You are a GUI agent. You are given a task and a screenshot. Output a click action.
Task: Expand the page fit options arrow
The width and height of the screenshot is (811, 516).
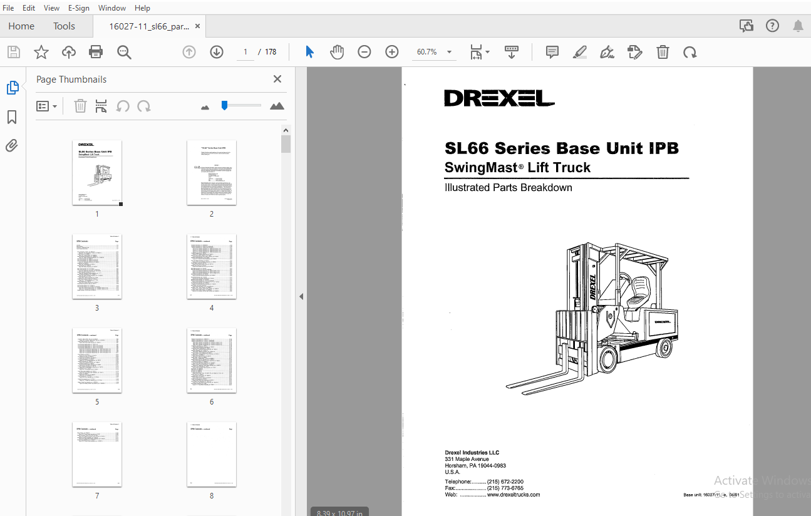tap(488, 51)
